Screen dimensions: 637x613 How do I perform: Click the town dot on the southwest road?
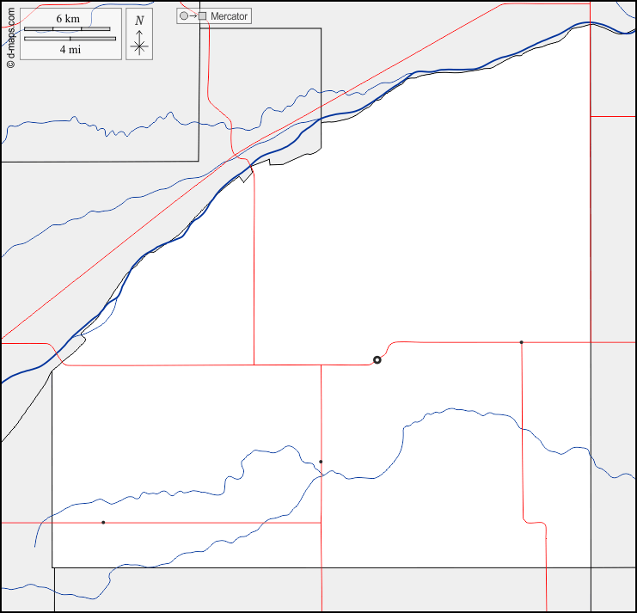[103, 523]
